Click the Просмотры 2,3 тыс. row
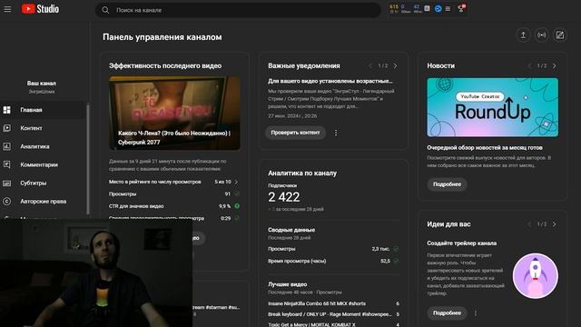 pyautogui.click(x=333, y=249)
